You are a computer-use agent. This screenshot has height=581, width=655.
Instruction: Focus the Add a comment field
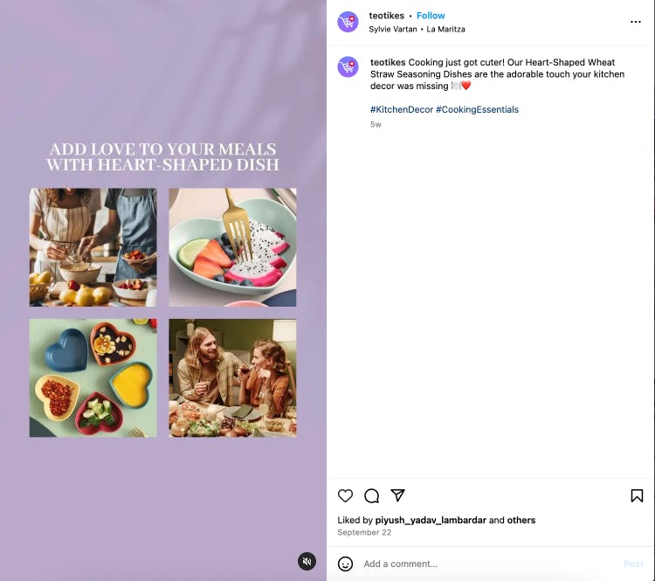coord(489,564)
